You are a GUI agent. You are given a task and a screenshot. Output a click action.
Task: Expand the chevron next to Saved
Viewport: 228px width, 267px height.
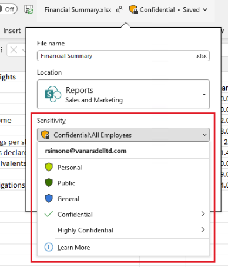pyautogui.click(x=205, y=9)
